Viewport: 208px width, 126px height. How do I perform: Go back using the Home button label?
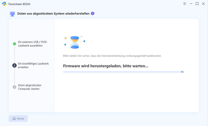[x=21, y=119]
